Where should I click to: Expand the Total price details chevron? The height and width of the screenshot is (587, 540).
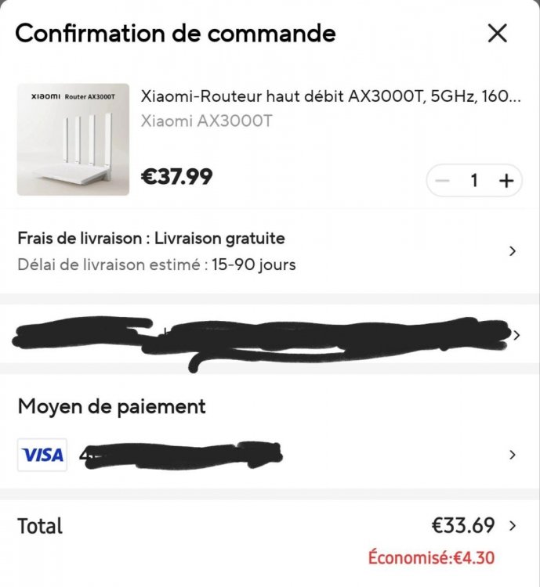coord(513,525)
